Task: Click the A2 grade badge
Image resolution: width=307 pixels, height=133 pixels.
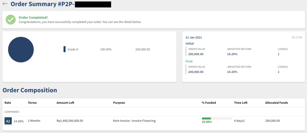Action: (8, 121)
